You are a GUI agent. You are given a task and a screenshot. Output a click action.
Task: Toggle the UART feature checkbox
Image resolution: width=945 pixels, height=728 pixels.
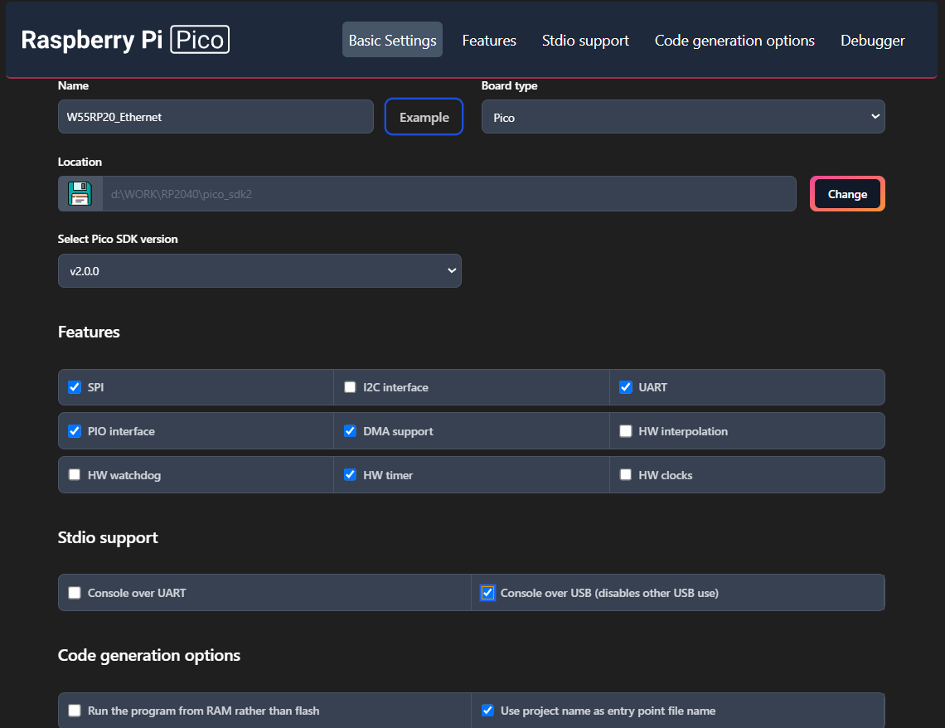(626, 387)
